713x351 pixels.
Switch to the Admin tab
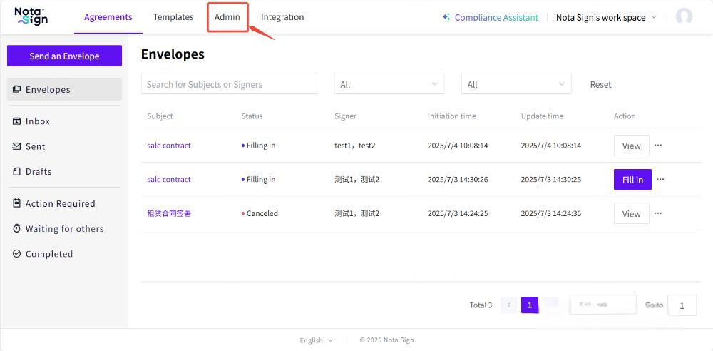point(227,17)
